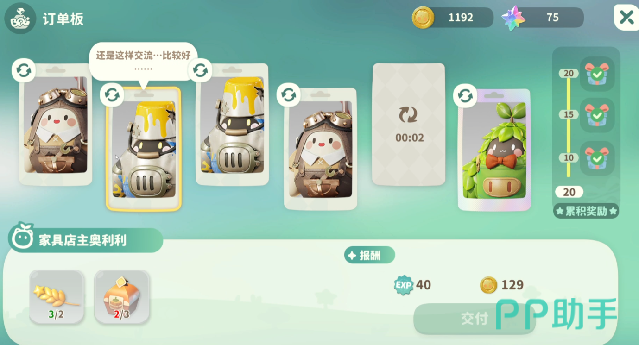Select the leafy green character order card
The height and width of the screenshot is (345, 639).
494,150
